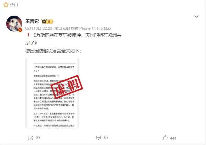The image size is (206, 145).
Task: Open the 热门 hot label
Action: pos(14,5)
